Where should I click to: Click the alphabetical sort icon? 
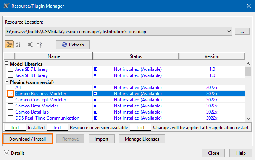[x=18, y=45]
